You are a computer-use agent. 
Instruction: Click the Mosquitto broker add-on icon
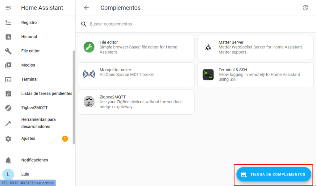(x=89, y=75)
